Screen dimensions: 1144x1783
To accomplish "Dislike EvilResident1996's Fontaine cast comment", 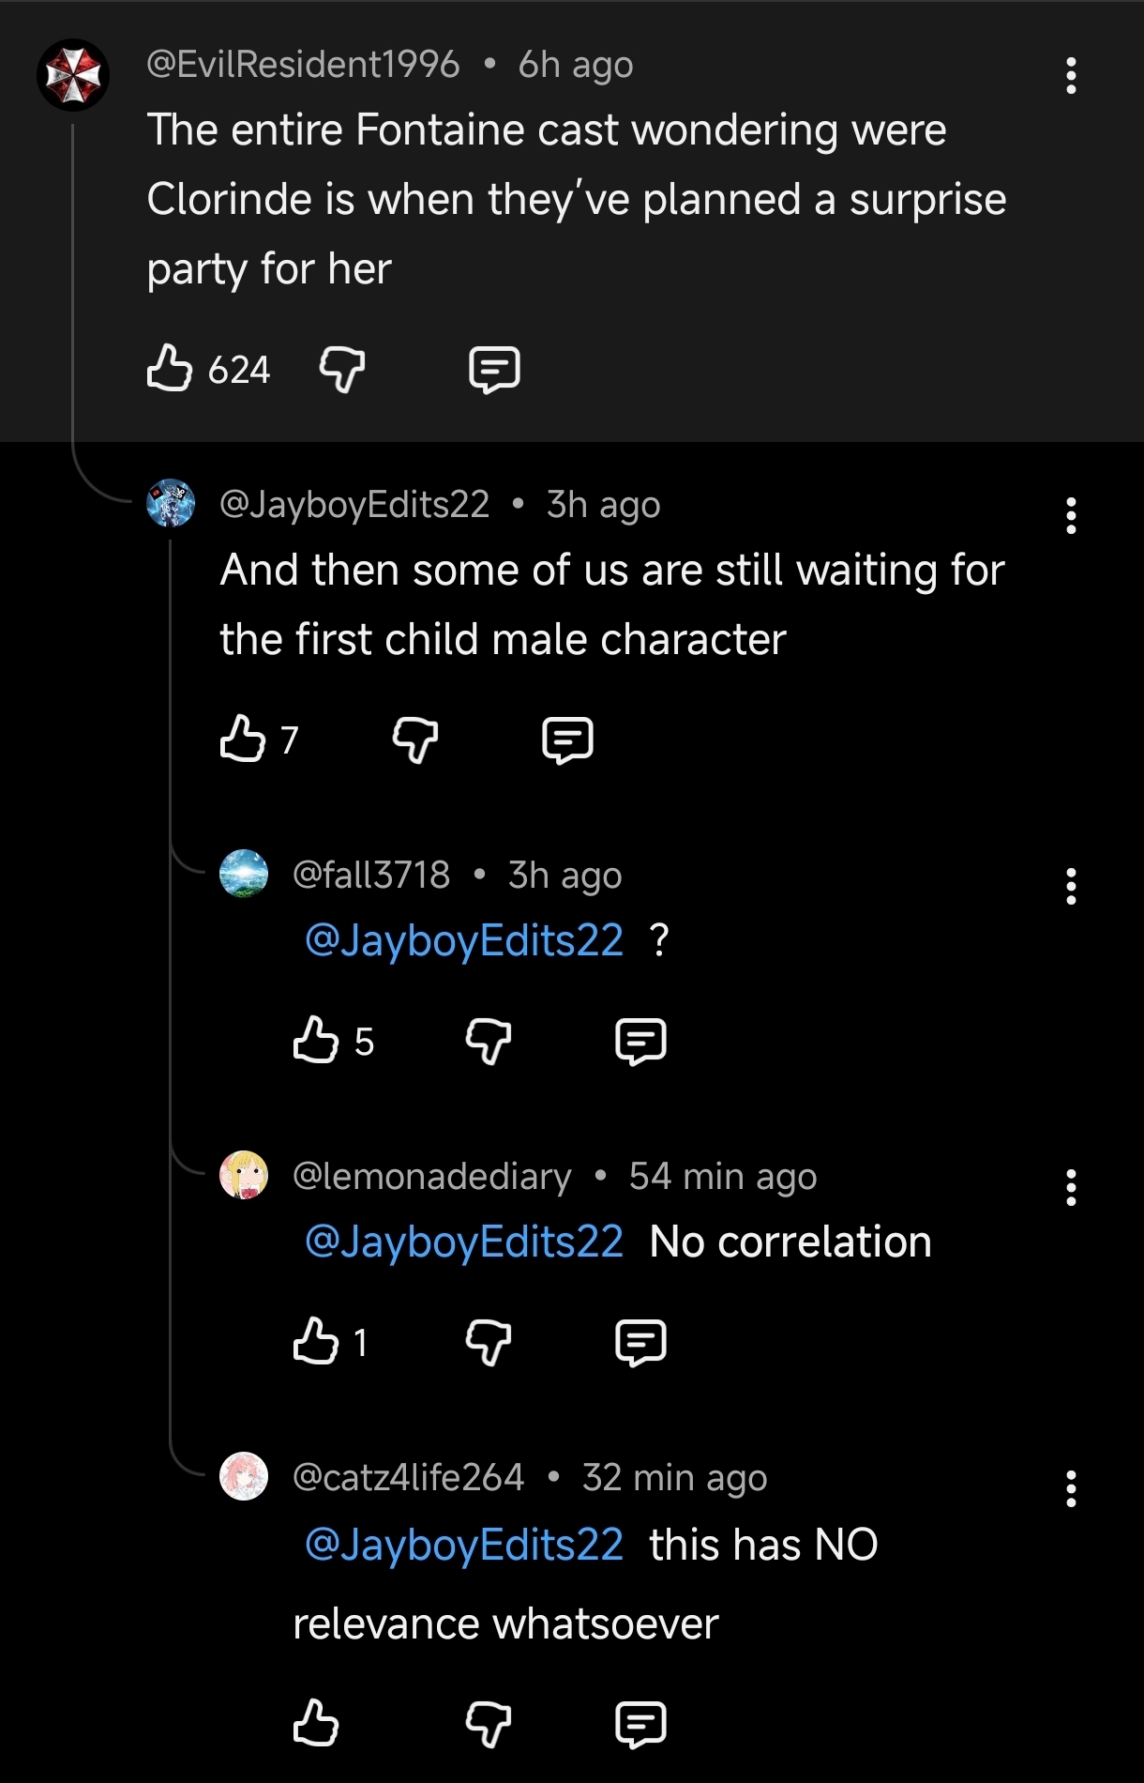I will 342,369.
